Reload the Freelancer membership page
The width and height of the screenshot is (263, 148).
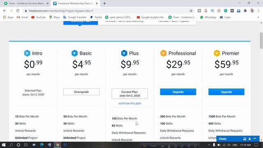[18, 11]
